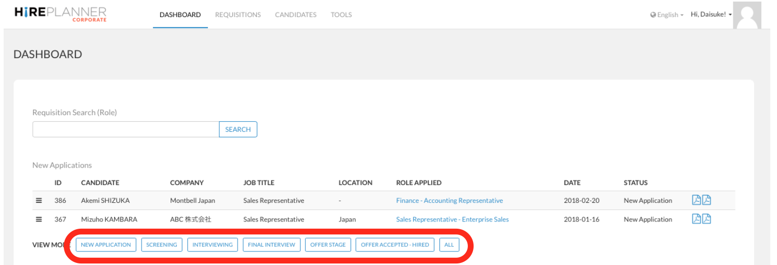Open first PDF icon for Akemi SHIZUKA
Image resolution: width=777 pixels, height=265 pixels.
[x=697, y=200]
